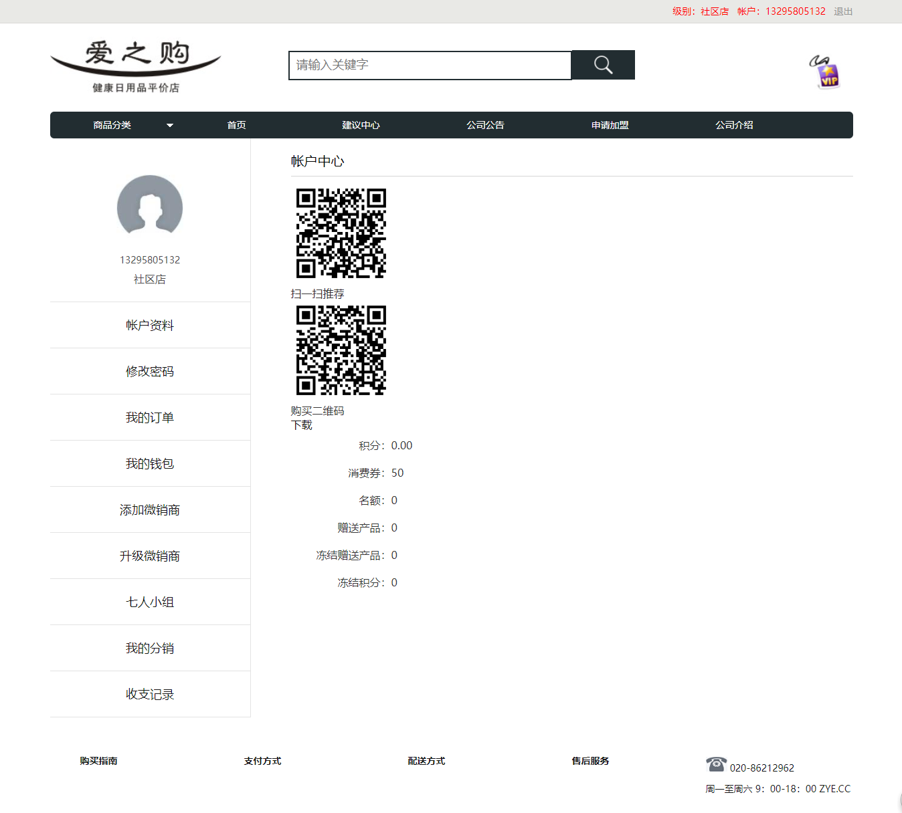Click the 扫一扫推荐 caption text
The height and width of the screenshot is (813, 902).
318,294
